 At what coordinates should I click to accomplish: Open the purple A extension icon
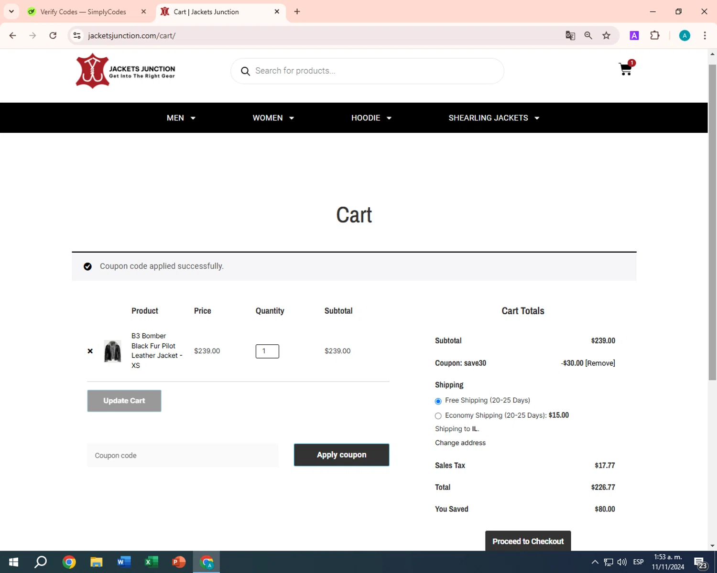point(634,35)
